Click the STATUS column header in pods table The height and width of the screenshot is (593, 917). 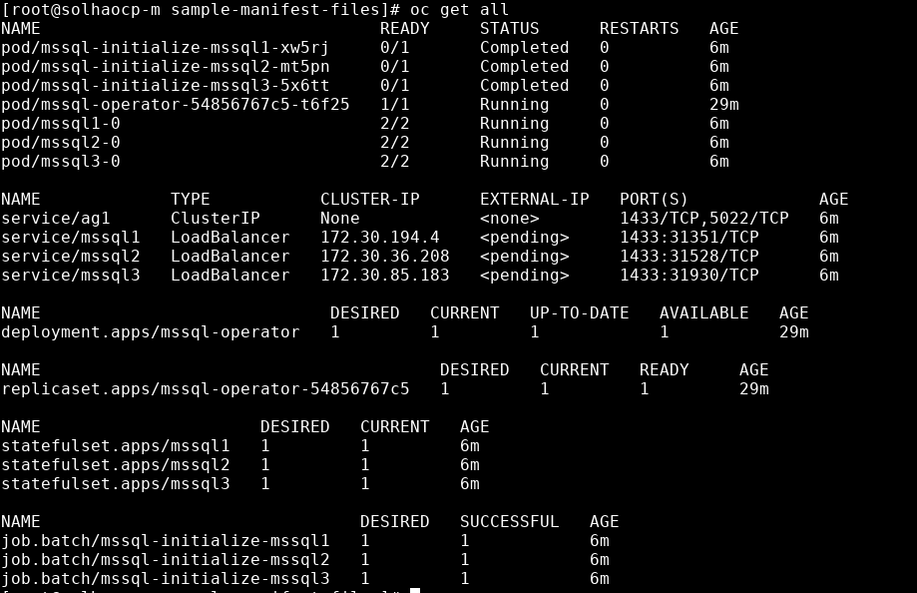[509, 29]
